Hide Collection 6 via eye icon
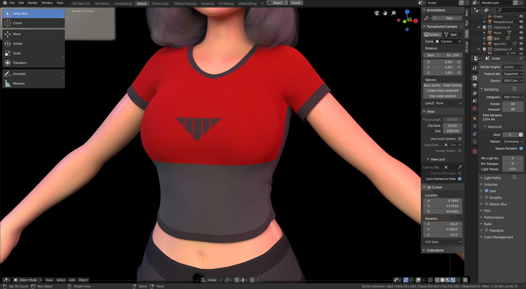Image resolution: width=526 pixels, height=289 pixels. click(x=521, y=27)
